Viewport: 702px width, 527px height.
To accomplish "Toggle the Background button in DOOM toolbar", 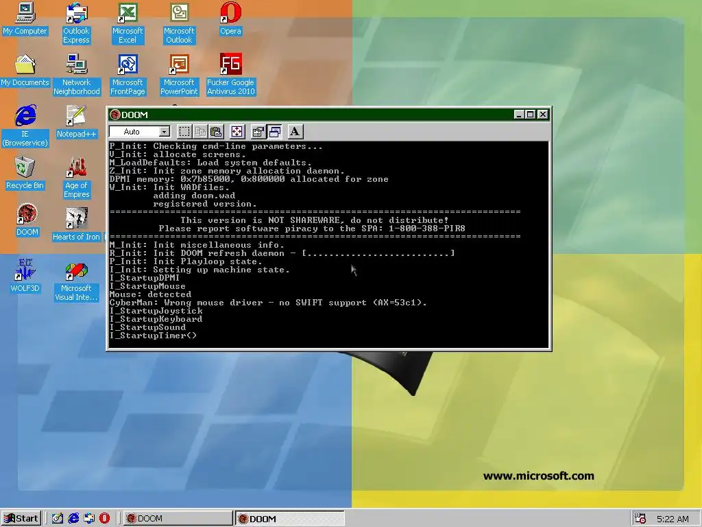I will tap(274, 132).
